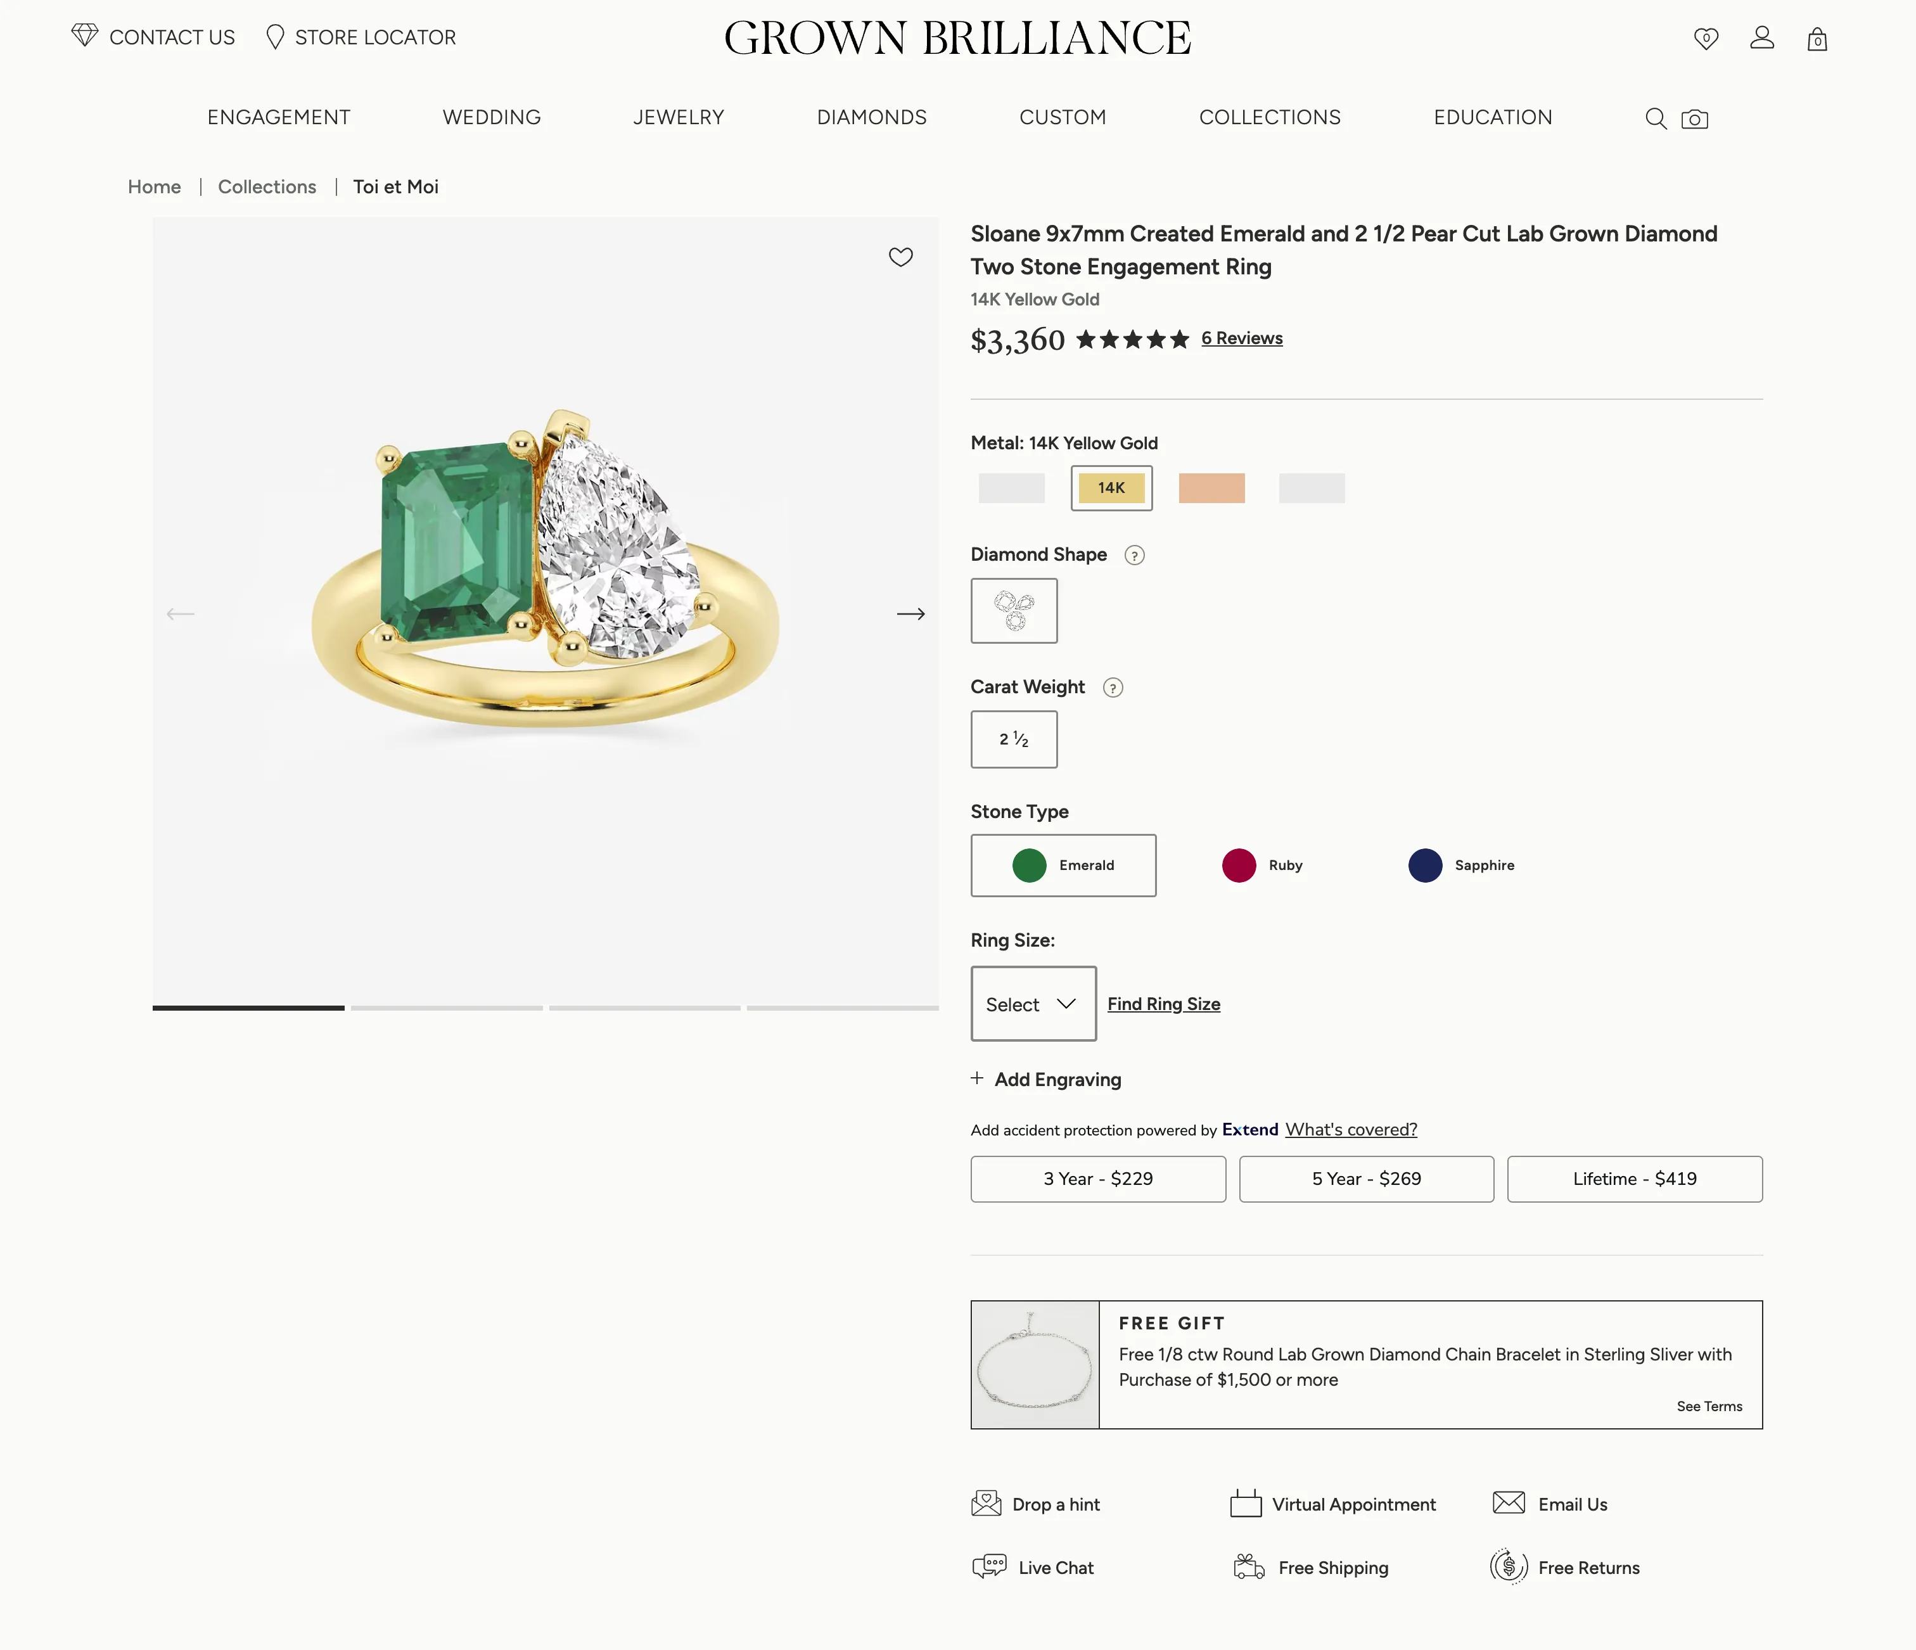Open the shopping bag icon
Viewport: 1916px width, 1650px height.
[1817, 40]
